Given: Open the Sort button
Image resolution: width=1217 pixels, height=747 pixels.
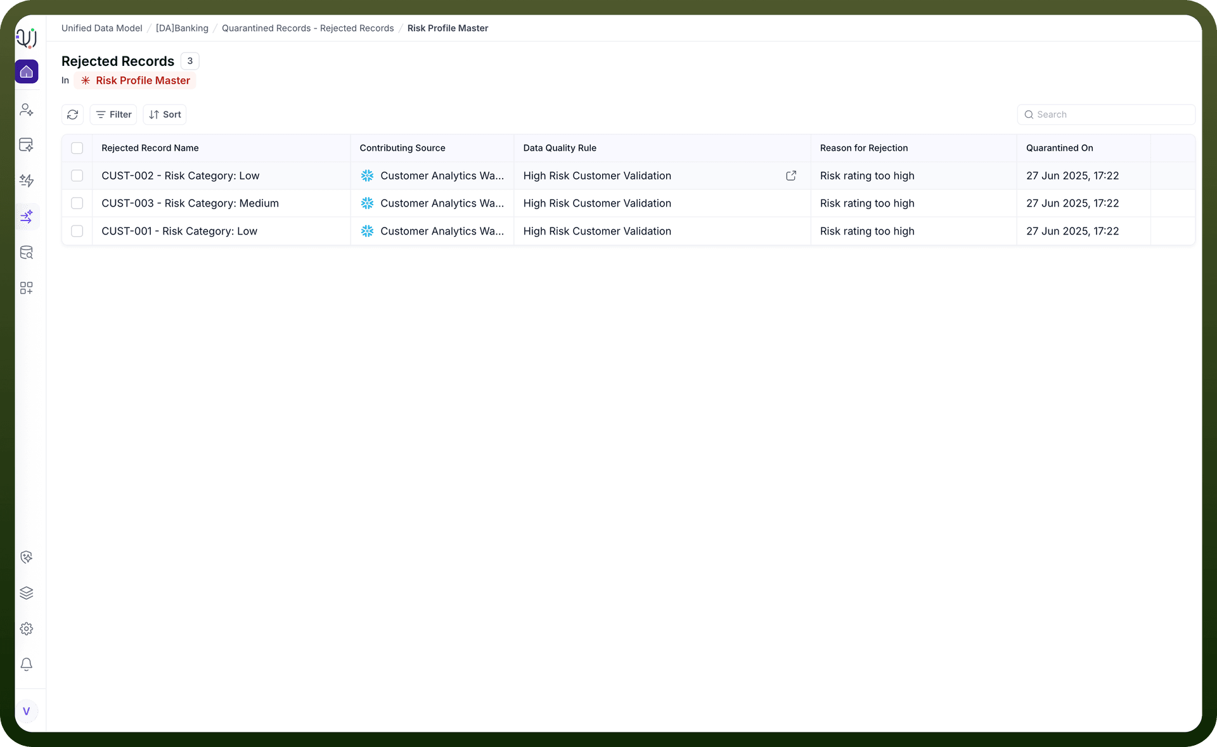Looking at the screenshot, I should [165, 115].
